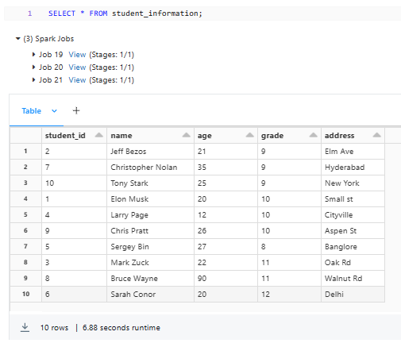401x343 pixels.
Task: Click the 6.88 seconds runtime text
Action: click(121, 328)
